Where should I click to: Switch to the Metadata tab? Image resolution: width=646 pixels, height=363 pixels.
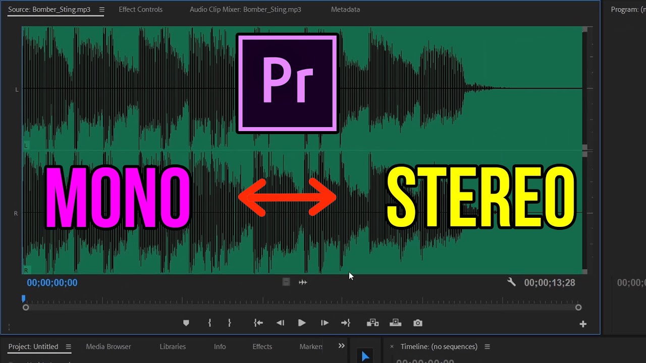346,10
